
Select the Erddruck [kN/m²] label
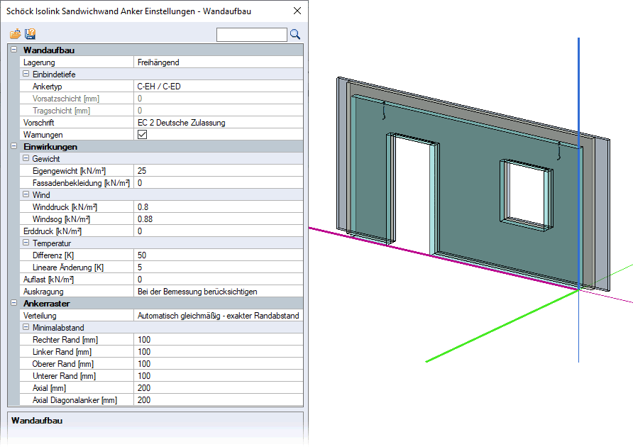coord(53,231)
